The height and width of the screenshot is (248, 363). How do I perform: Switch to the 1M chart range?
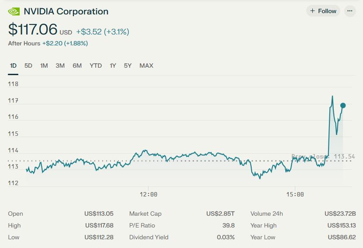click(44, 65)
